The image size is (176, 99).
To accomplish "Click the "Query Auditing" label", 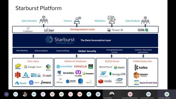I will [x=63, y=51].
